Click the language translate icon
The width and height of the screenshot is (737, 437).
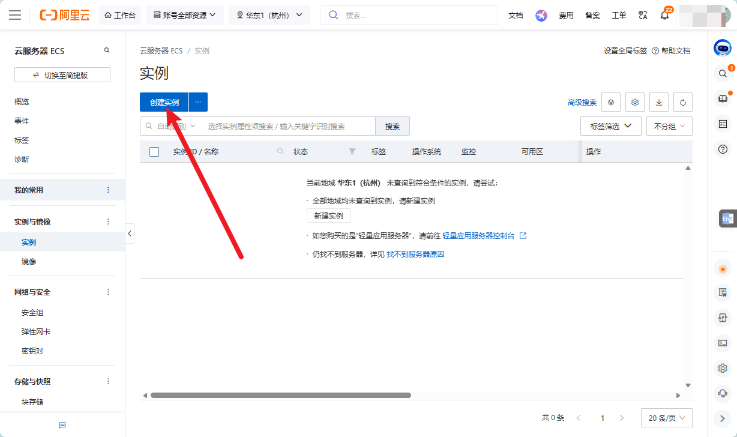click(643, 15)
